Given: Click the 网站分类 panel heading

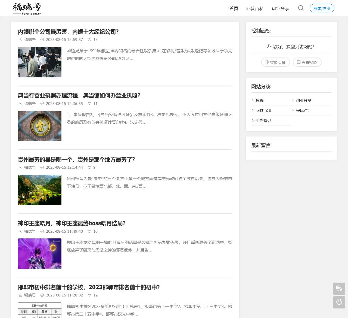Looking at the screenshot, I should click(x=261, y=87).
